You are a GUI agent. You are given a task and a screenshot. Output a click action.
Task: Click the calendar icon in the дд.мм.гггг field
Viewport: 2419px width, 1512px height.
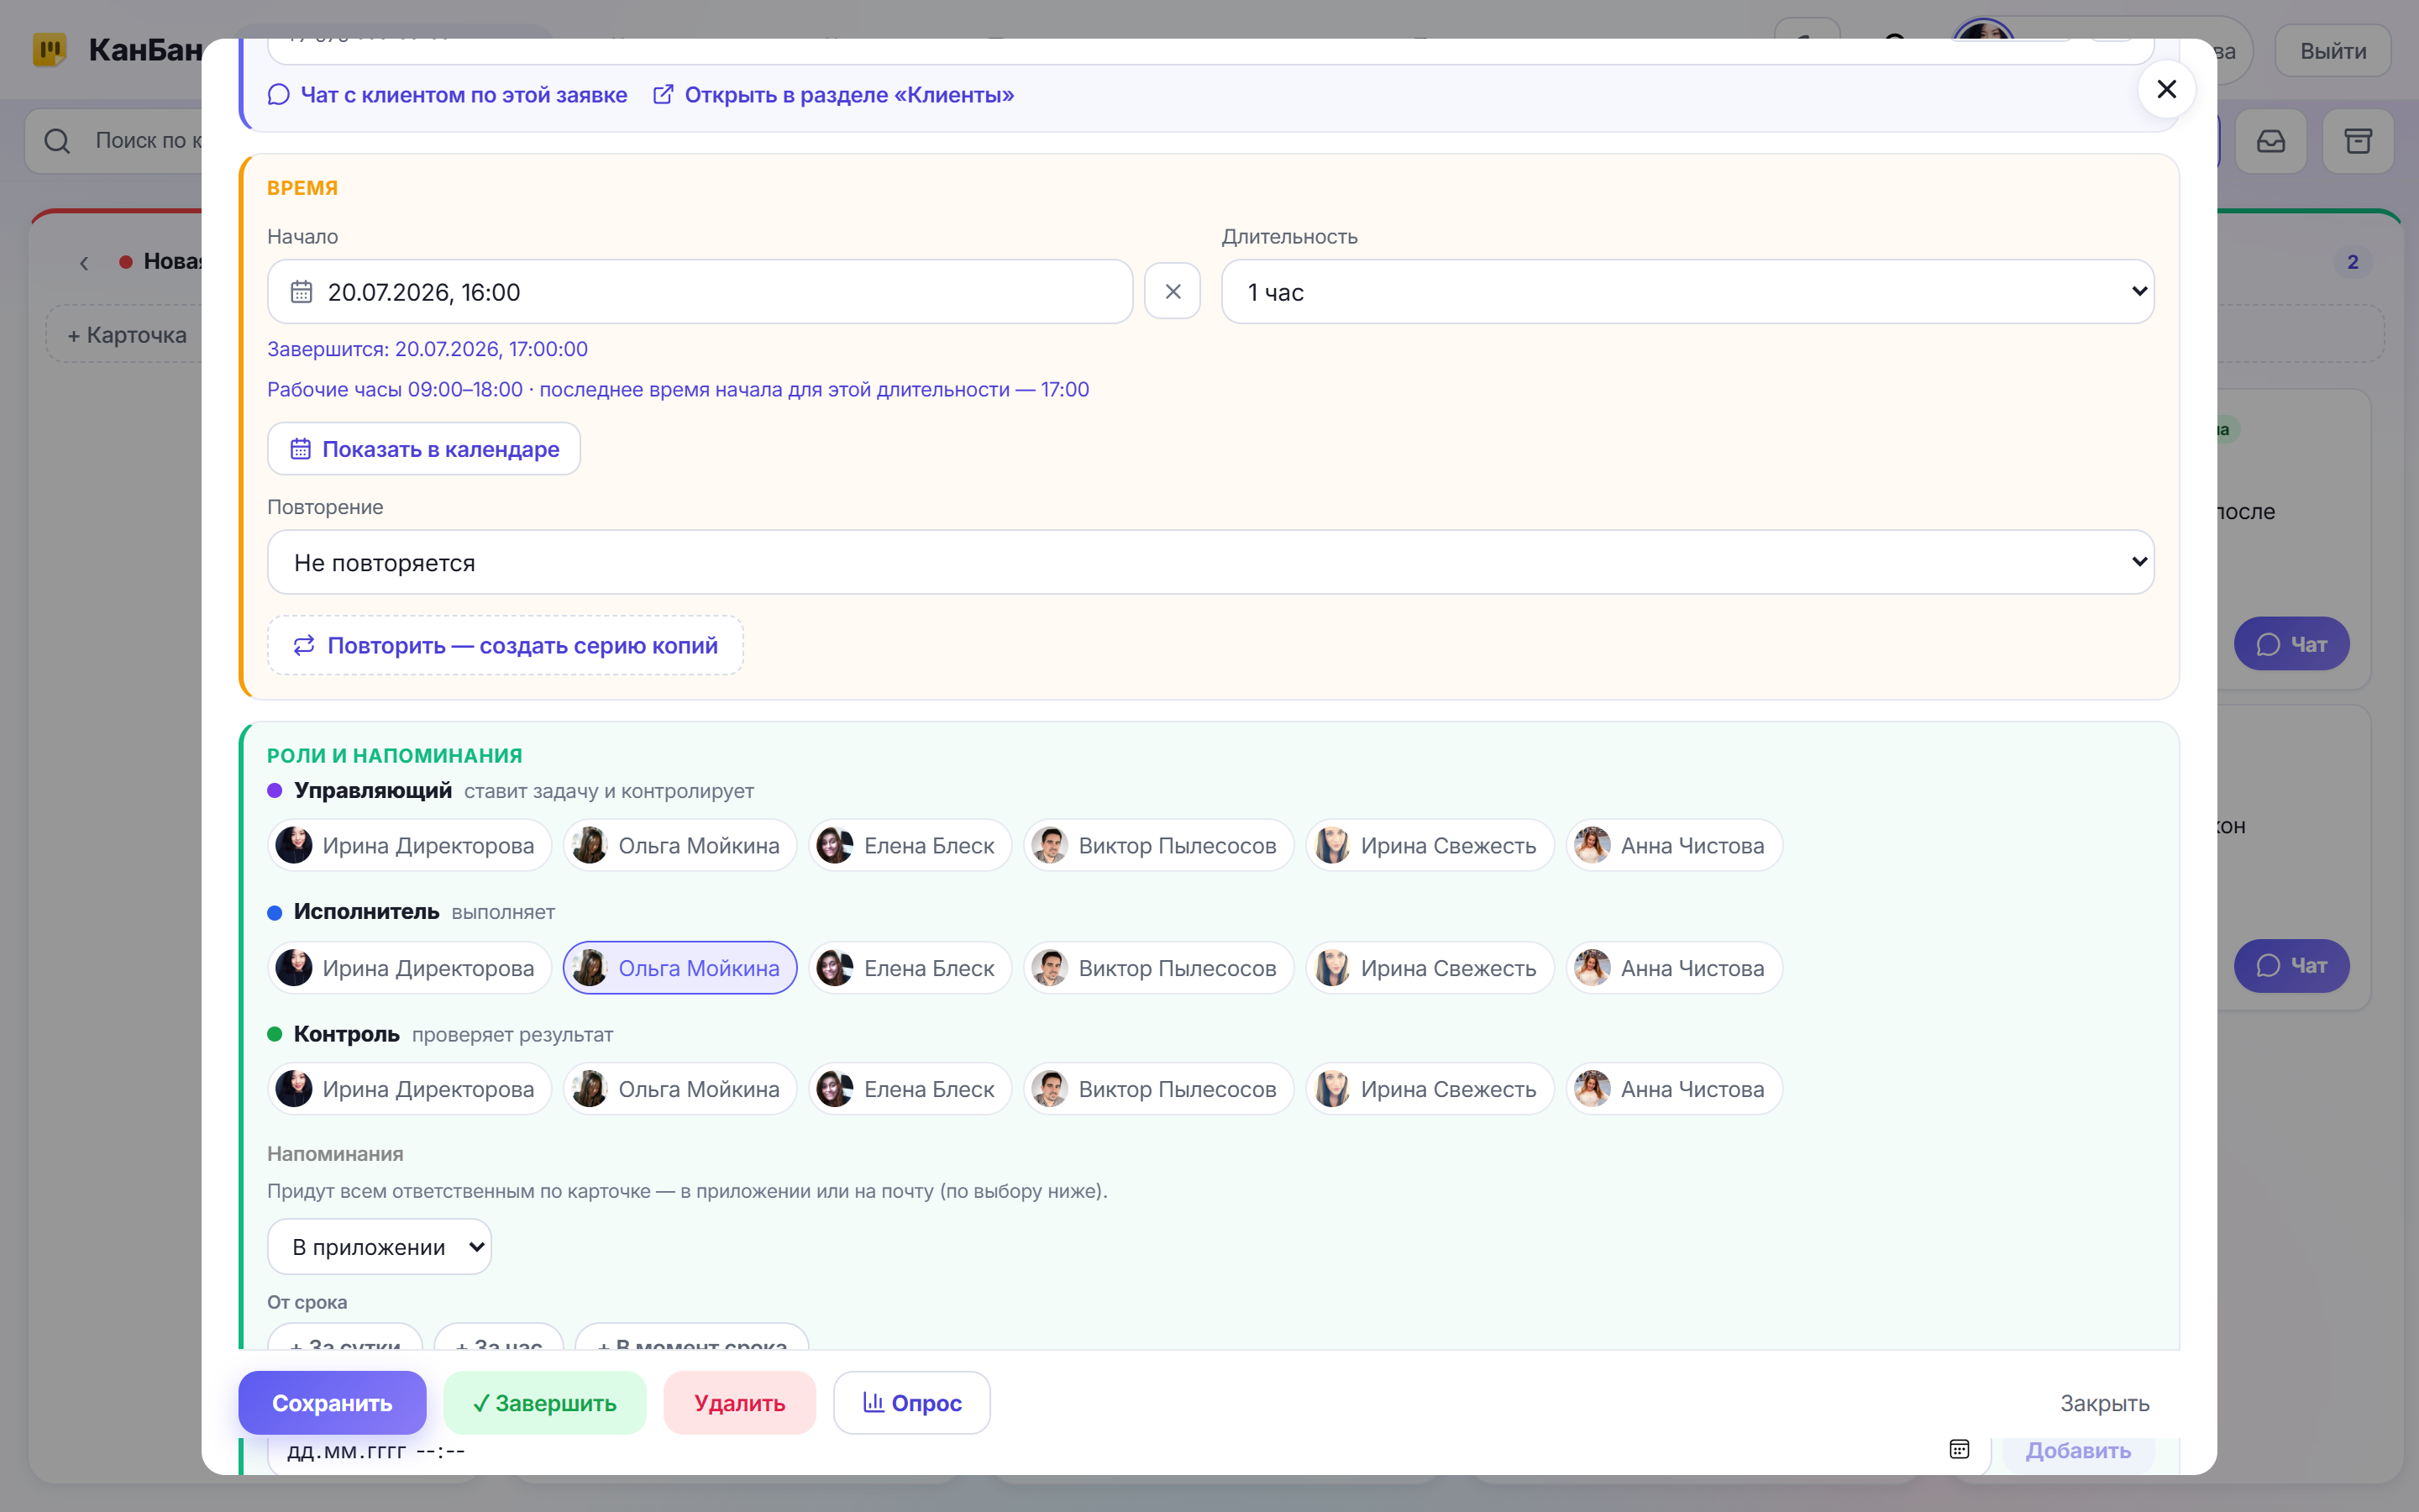point(1960,1449)
